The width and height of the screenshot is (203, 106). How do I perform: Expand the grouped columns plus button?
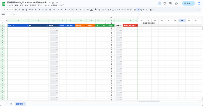[111, 17]
